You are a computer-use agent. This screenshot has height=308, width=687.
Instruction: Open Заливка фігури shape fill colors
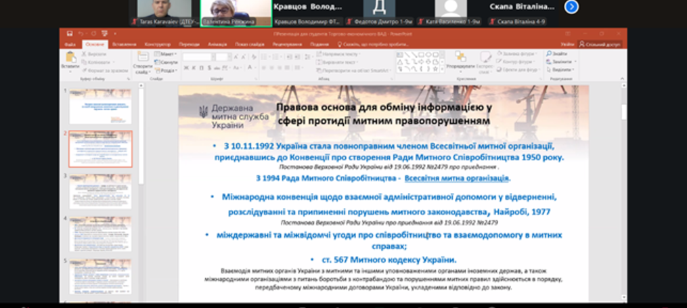tap(518, 53)
